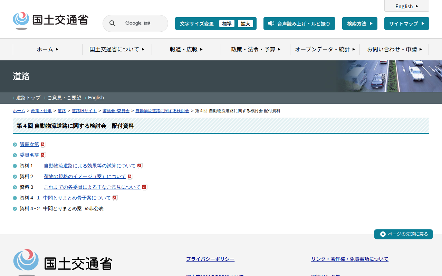442x276 pixels.
Task: Click the Google search input field
Action: pyautogui.click(x=135, y=23)
